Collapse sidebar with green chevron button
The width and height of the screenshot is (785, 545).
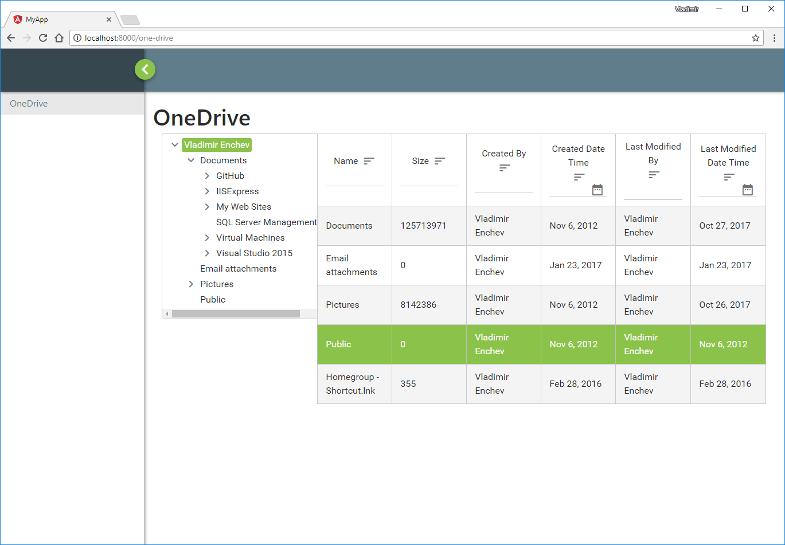(145, 70)
